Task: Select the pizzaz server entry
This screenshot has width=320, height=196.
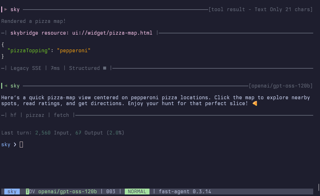Action: 35,115
